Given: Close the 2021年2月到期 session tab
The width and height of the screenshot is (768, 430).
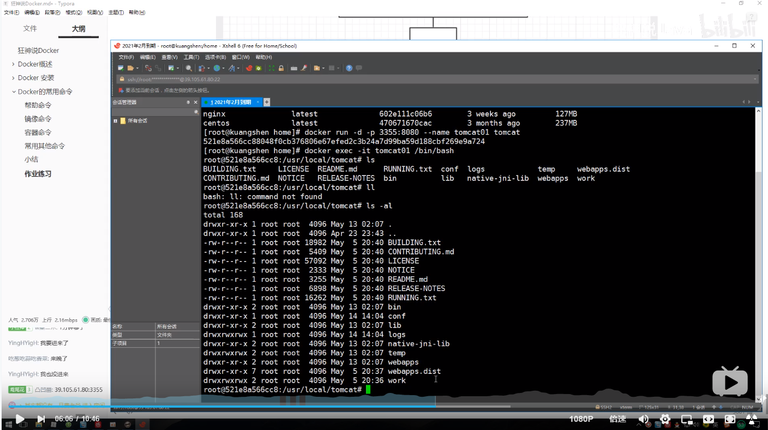Looking at the screenshot, I should click(258, 102).
